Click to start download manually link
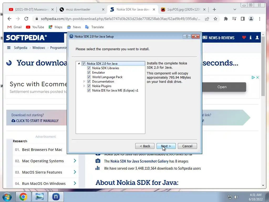269x202 pixels. (35, 121)
